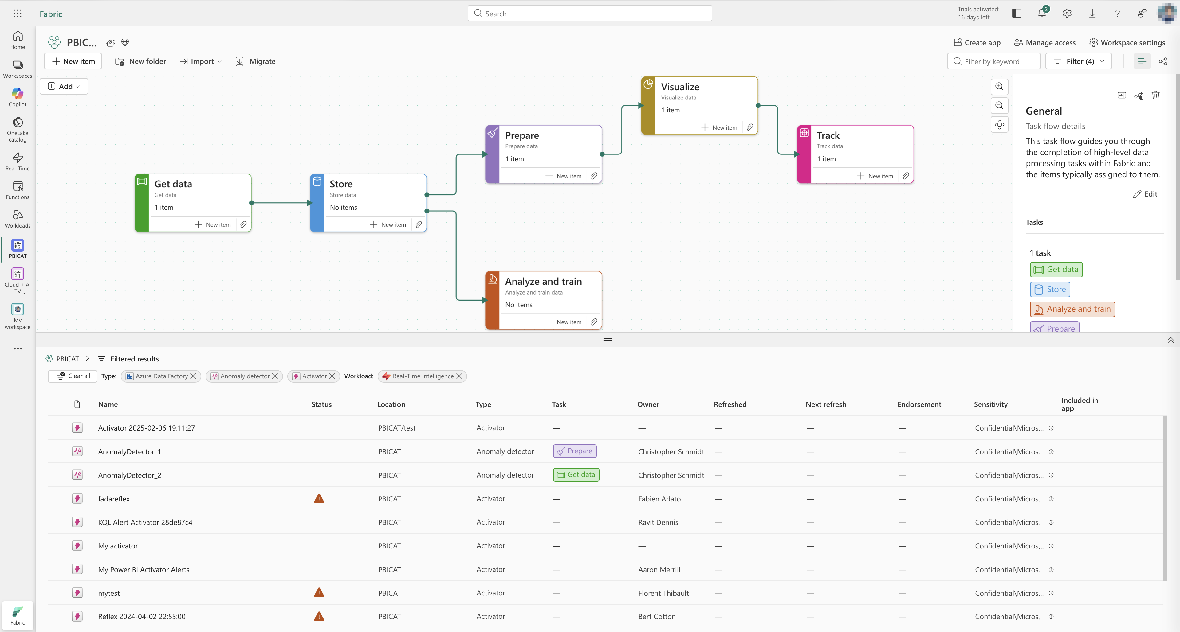
Task: Click the New item button in toolbar
Action: coord(73,61)
